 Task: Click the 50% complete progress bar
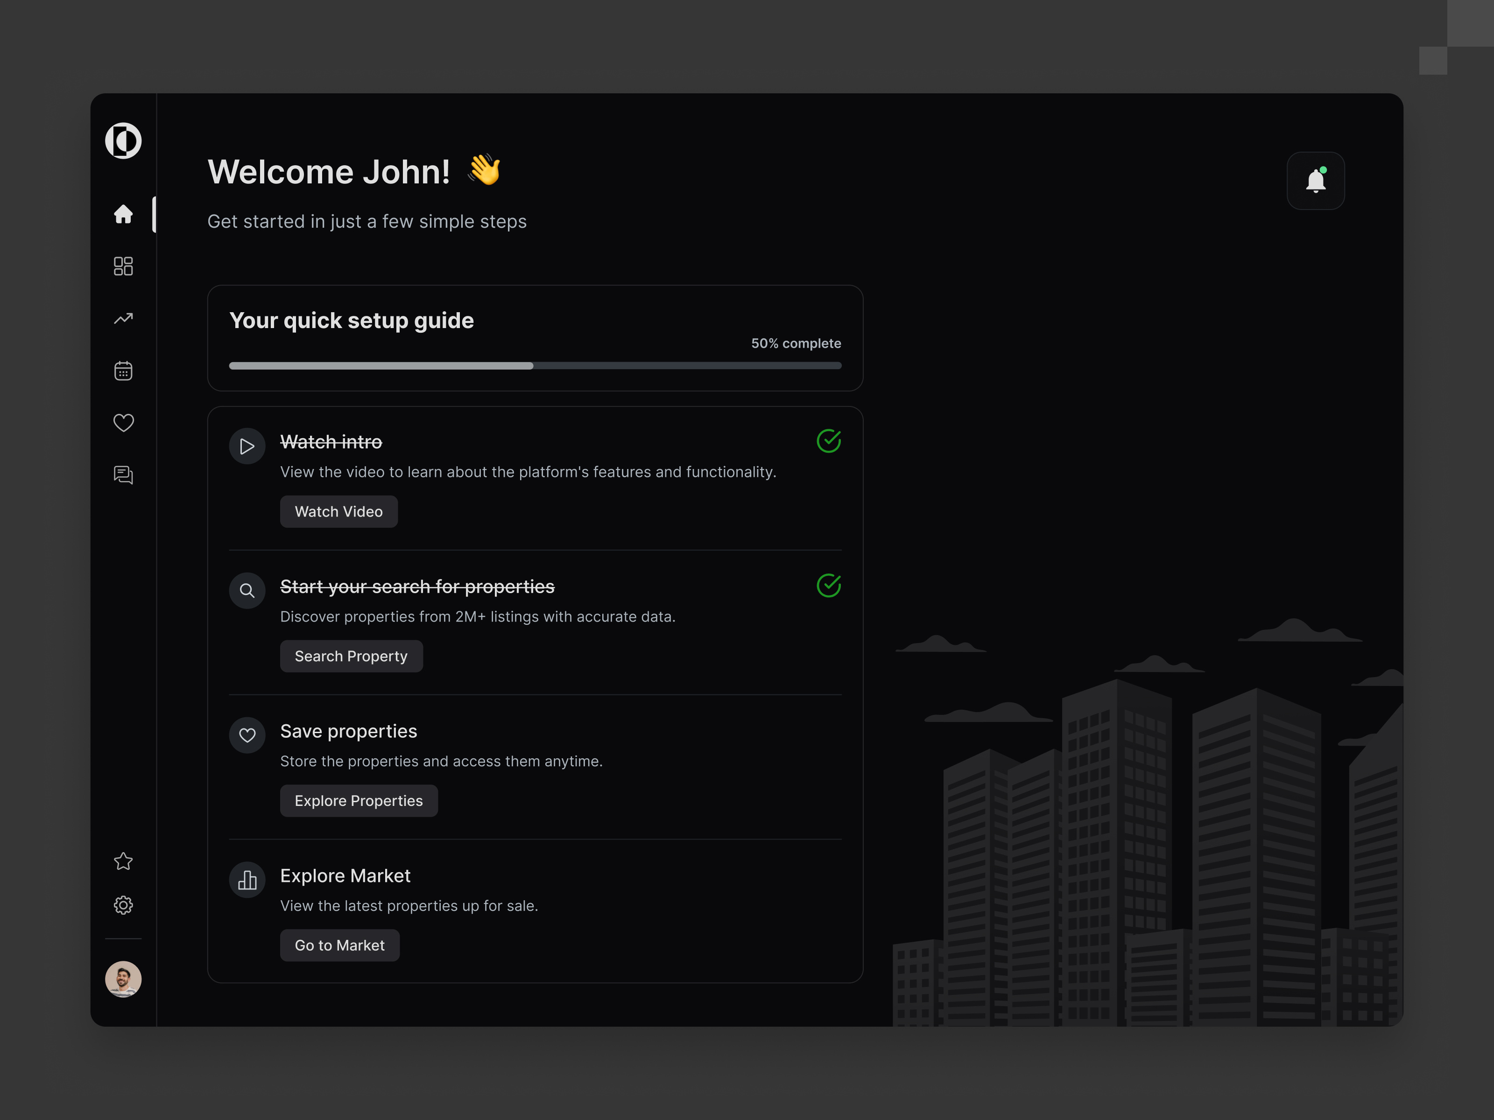coord(535,365)
